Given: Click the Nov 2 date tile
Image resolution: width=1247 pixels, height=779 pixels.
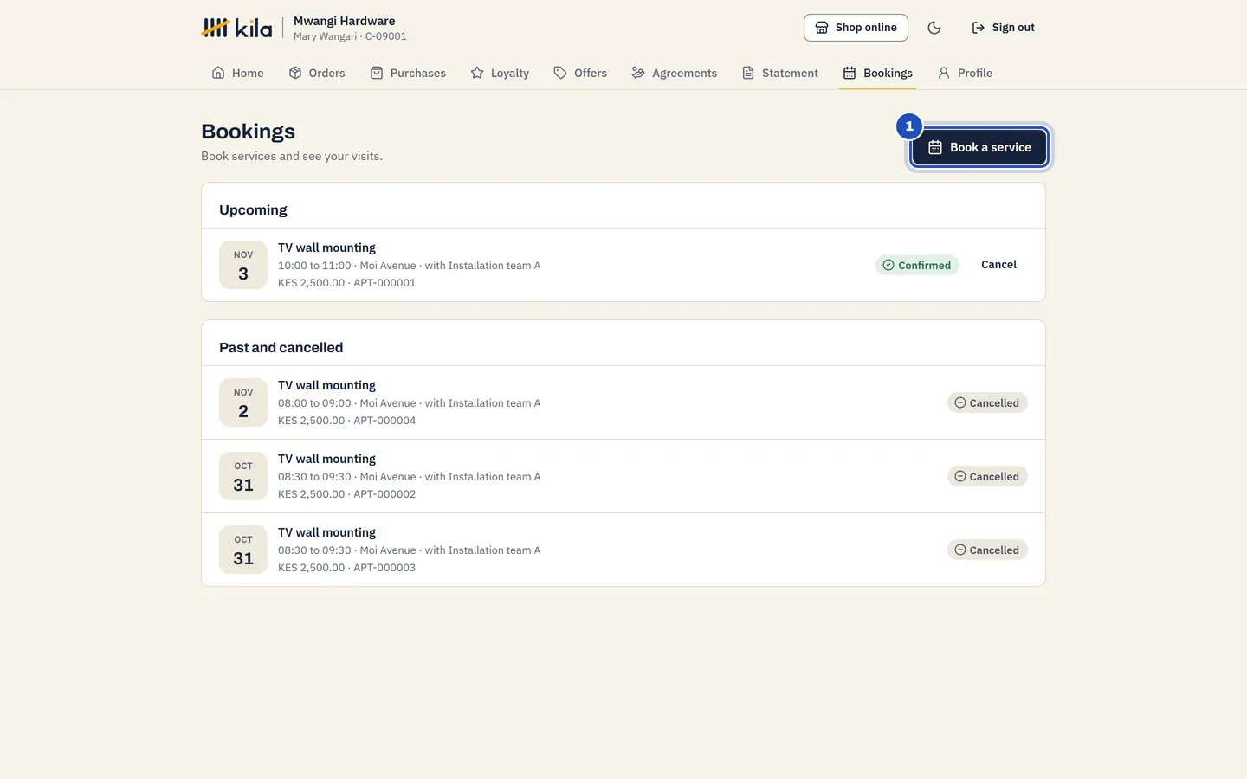Looking at the screenshot, I should [x=243, y=402].
